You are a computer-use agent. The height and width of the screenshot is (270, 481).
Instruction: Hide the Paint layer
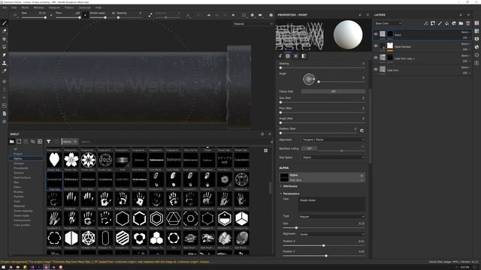pyautogui.click(x=376, y=34)
